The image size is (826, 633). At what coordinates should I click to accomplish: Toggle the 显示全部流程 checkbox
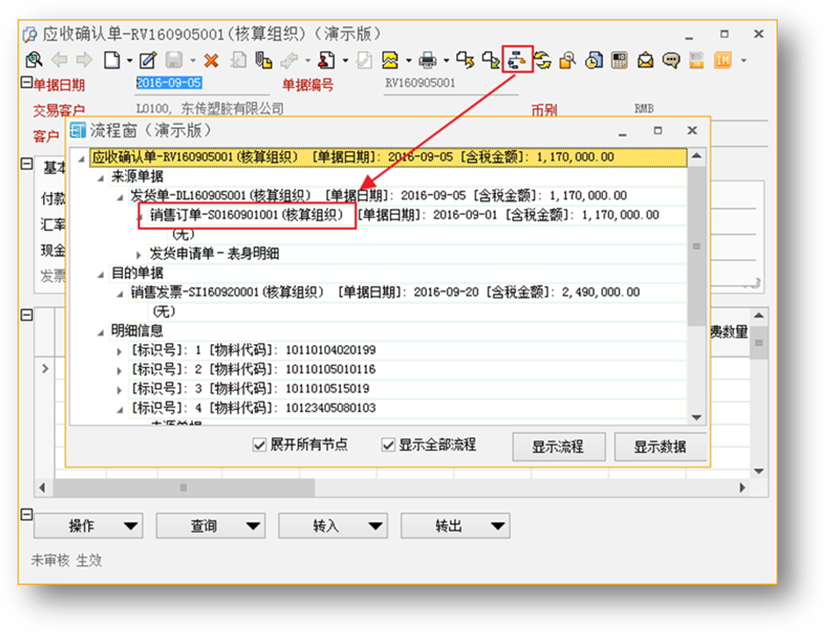[388, 445]
